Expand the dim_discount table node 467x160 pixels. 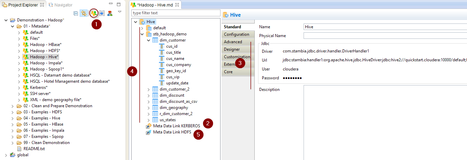click(x=148, y=95)
